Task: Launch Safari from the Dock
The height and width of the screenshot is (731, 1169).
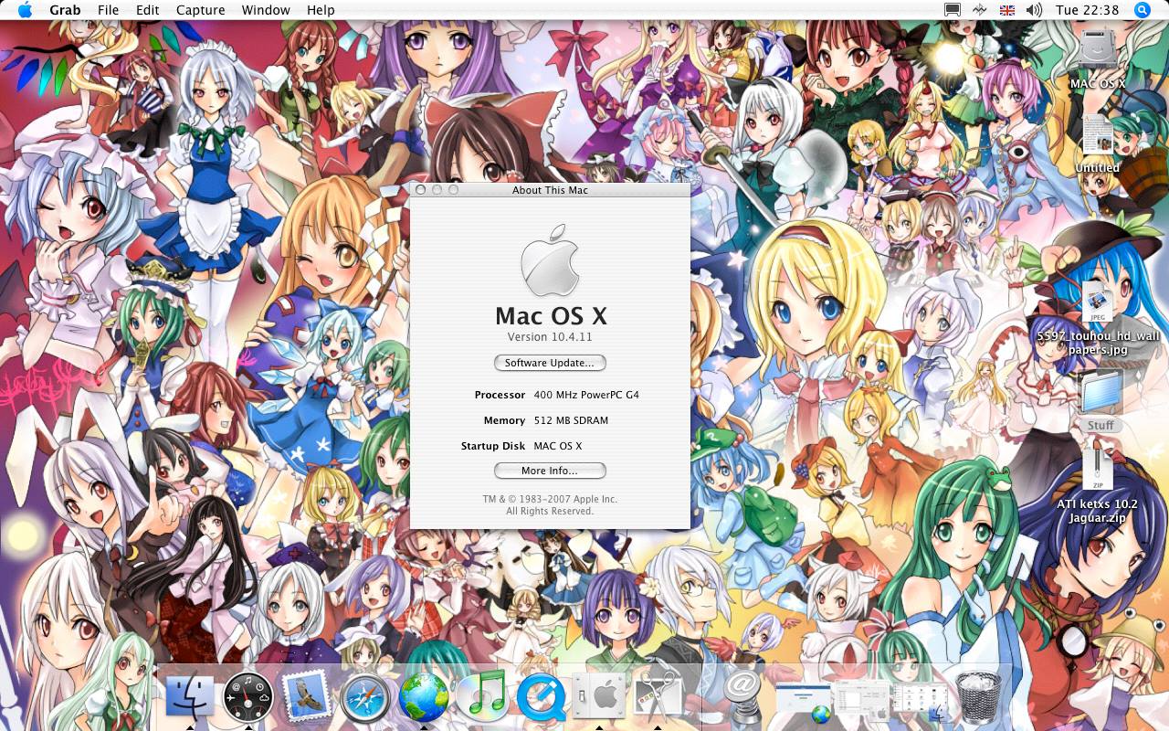Action: 365,698
